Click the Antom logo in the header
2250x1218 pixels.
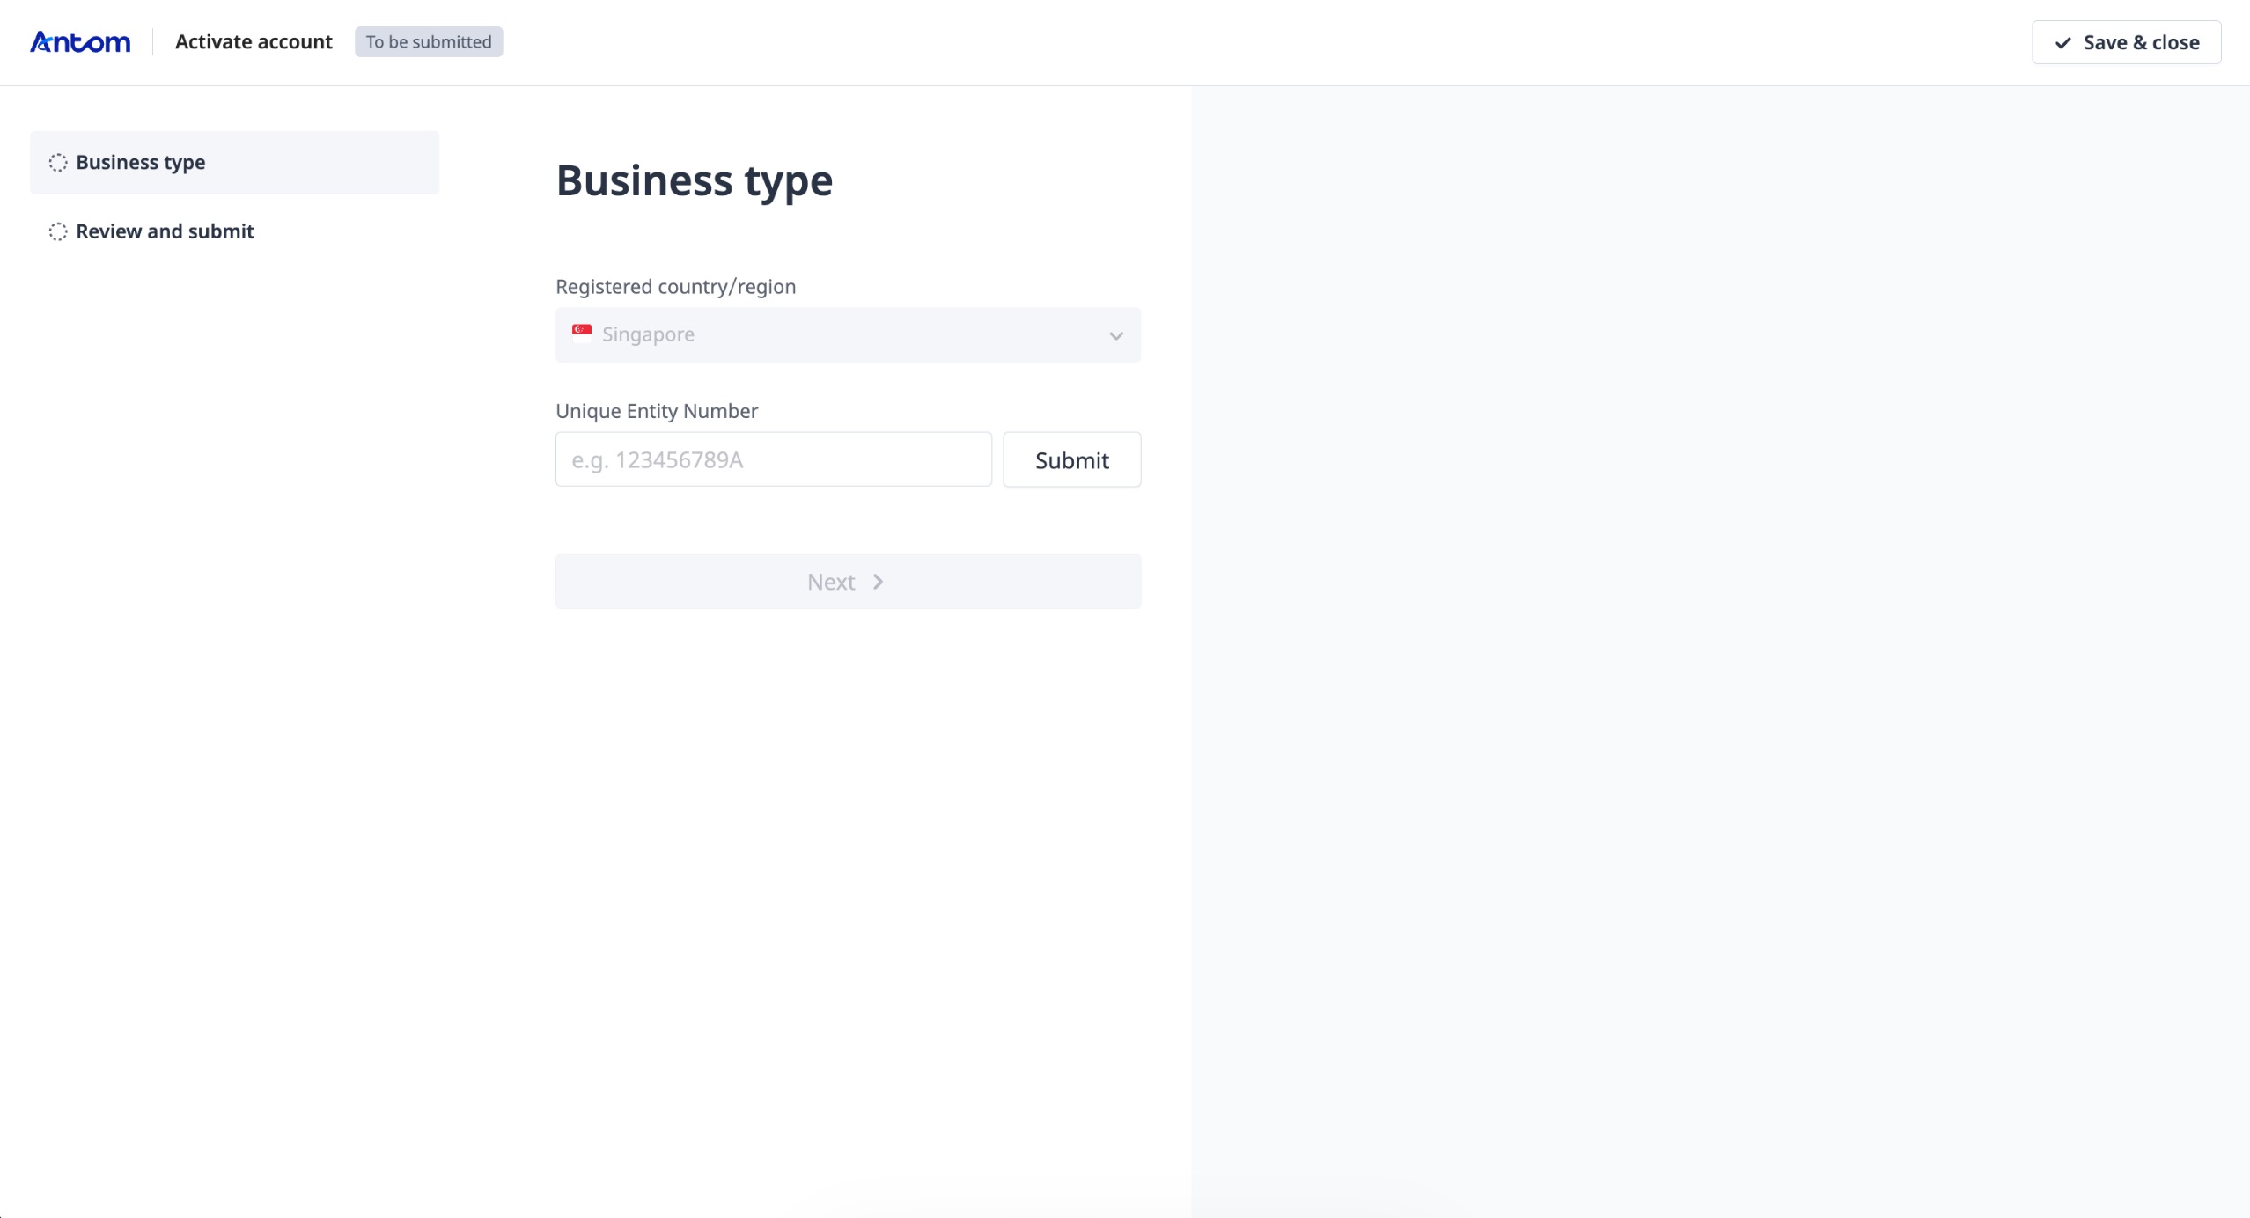point(79,41)
